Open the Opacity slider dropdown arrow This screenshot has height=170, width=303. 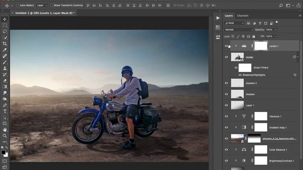pyautogui.click(x=276, y=30)
